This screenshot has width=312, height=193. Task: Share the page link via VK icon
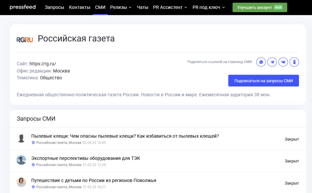coord(283,62)
